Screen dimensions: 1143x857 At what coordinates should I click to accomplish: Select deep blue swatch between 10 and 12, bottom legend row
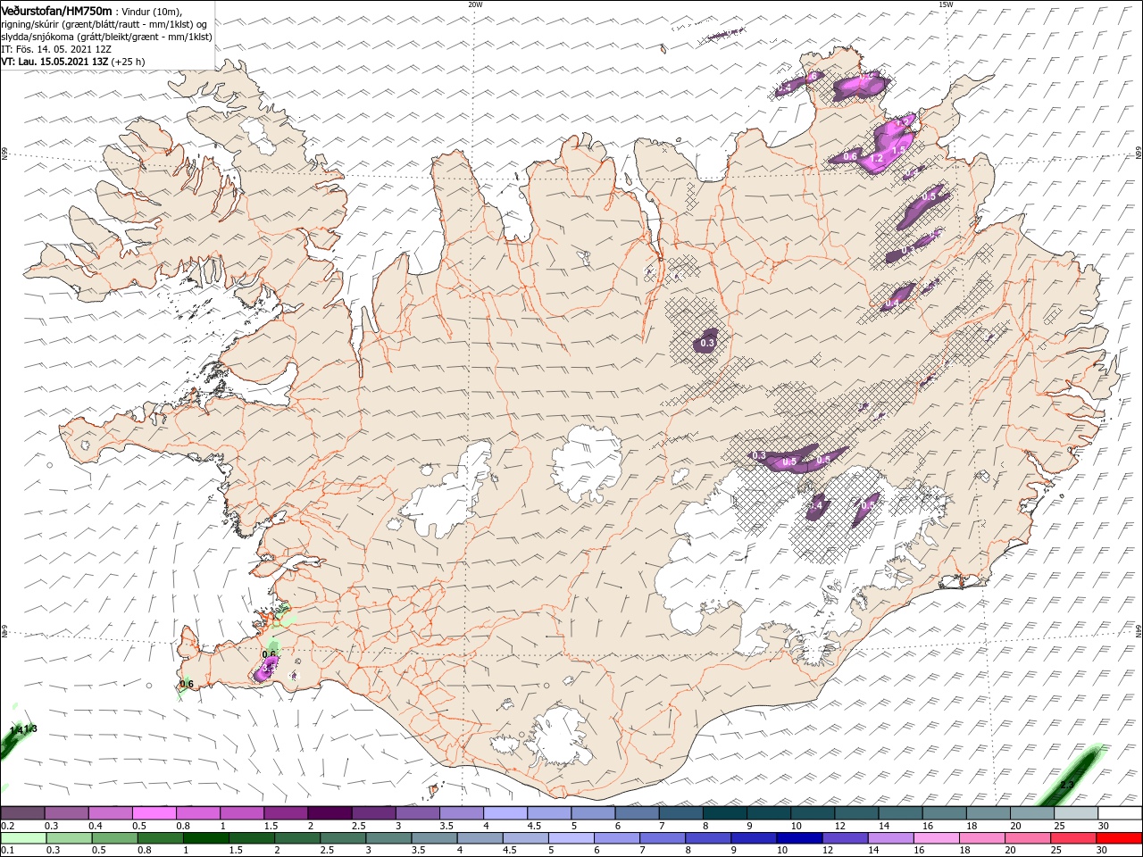[797, 838]
